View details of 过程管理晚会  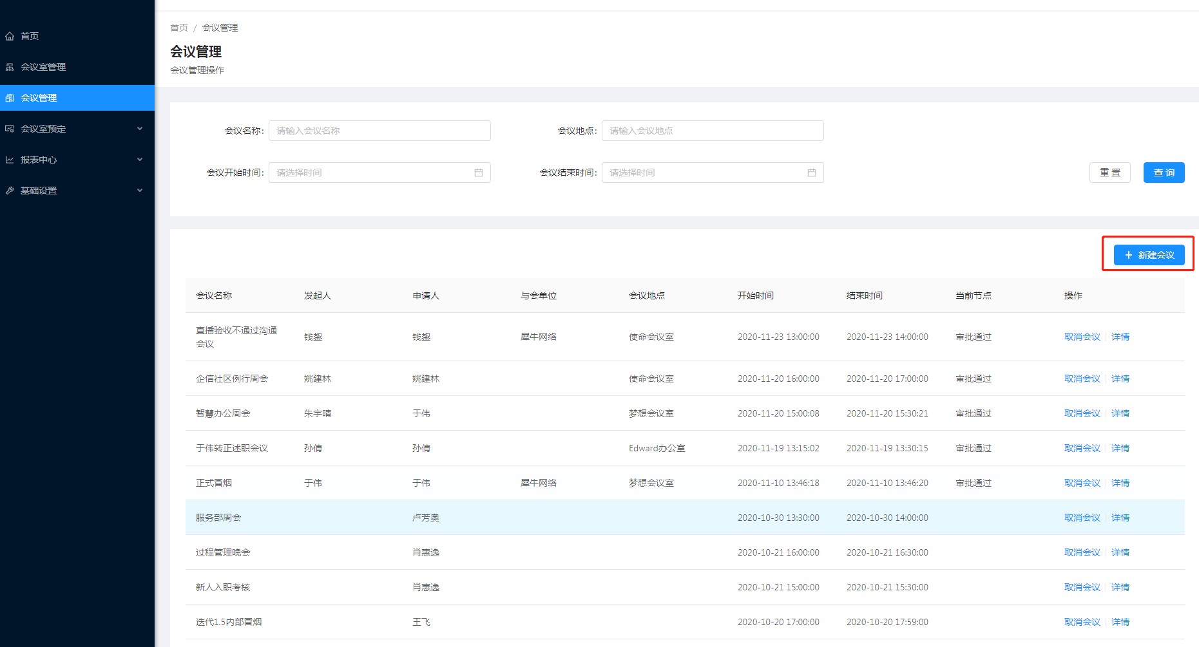pyautogui.click(x=1120, y=552)
